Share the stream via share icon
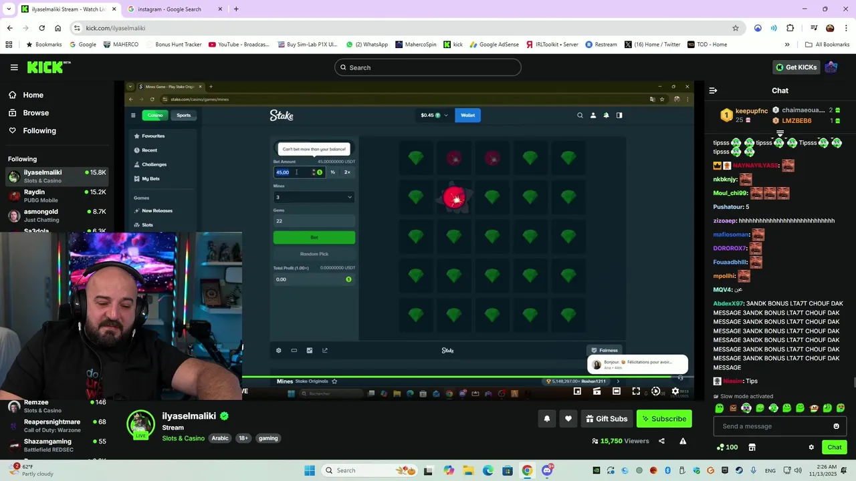Viewport: 856px width, 481px height. (661, 441)
